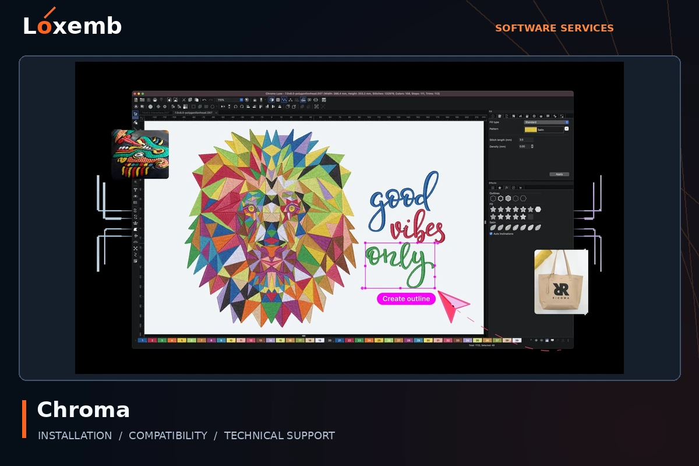Click the dragon embroidery thumbnail
The width and height of the screenshot is (699, 466).
pyautogui.click(x=140, y=154)
